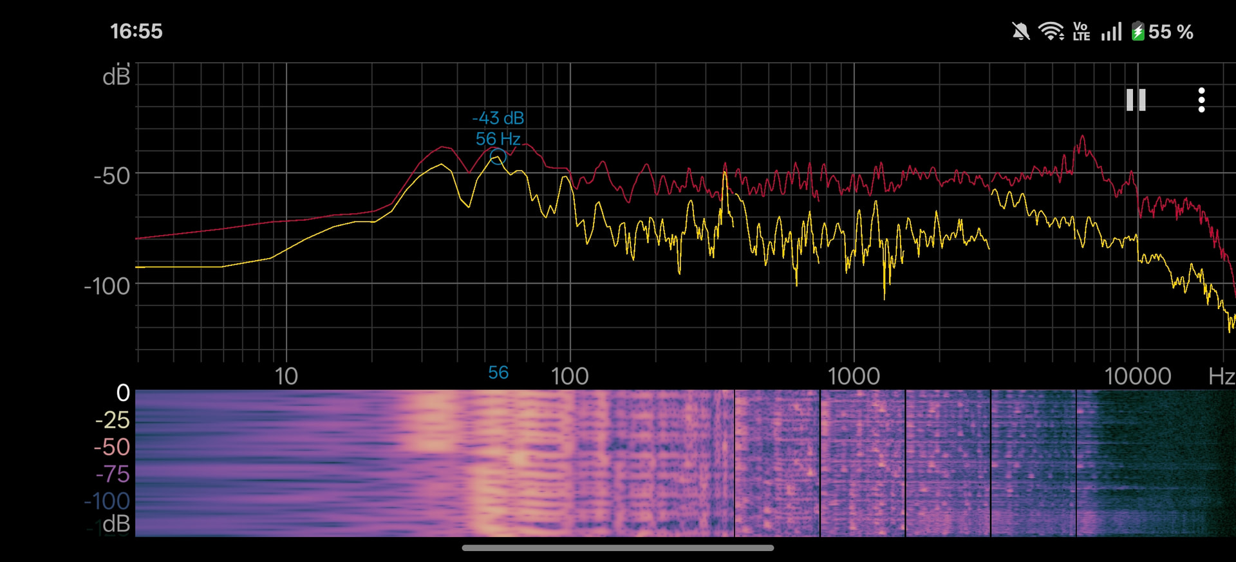Tap the 10000 label on frequency axis
The image size is (1236, 562).
[1138, 377]
